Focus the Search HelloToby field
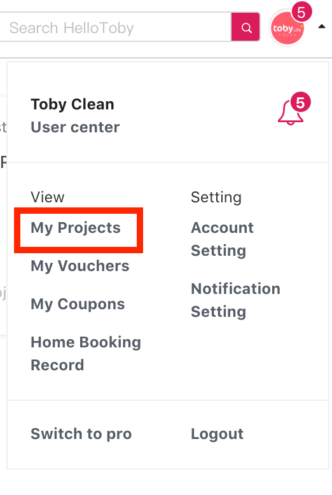Screen dimensions: 332x495 [x=115, y=27]
